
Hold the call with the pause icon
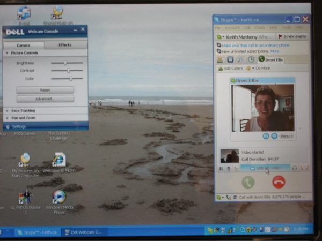(x=221, y=169)
